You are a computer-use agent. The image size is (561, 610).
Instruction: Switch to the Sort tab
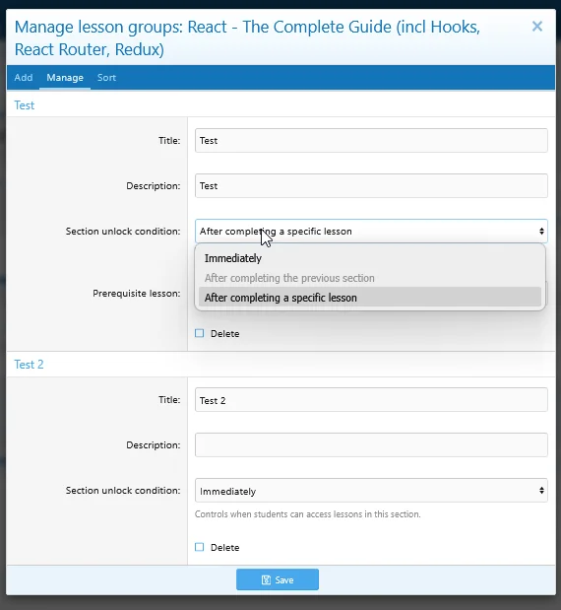[106, 78]
